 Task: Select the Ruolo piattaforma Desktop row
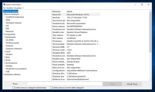point(76,65)
